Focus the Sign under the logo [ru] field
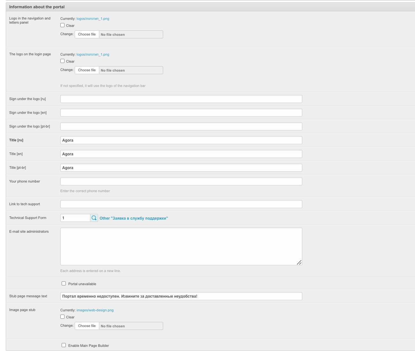The image size is (415, 351). [181, 99]
